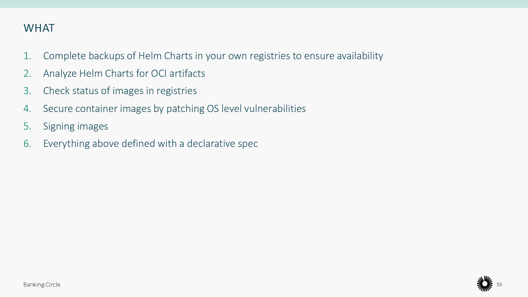Click the Banking Circle footer text
Image resolution: width=528 pixels, height=297 pixels.
click(42, 285)
